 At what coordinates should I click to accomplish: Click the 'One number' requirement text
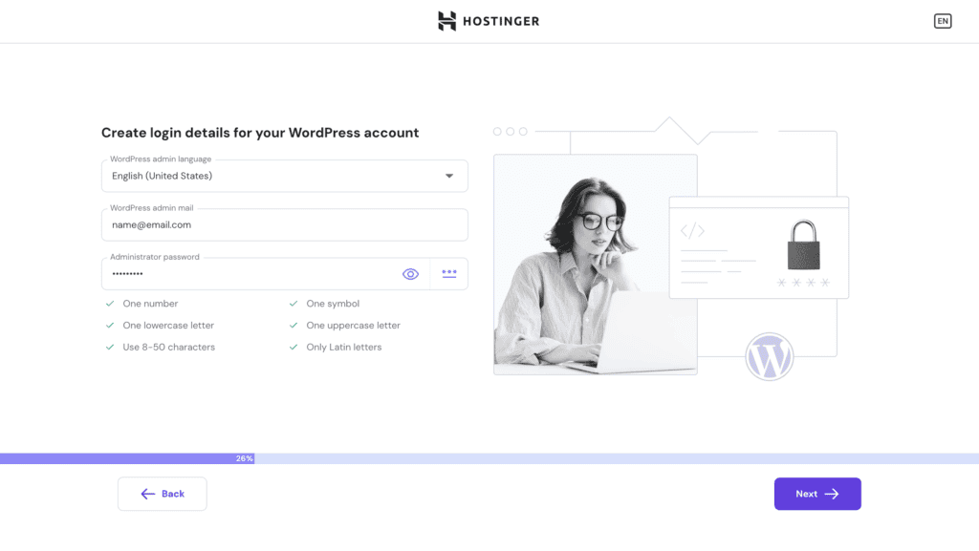150,304
